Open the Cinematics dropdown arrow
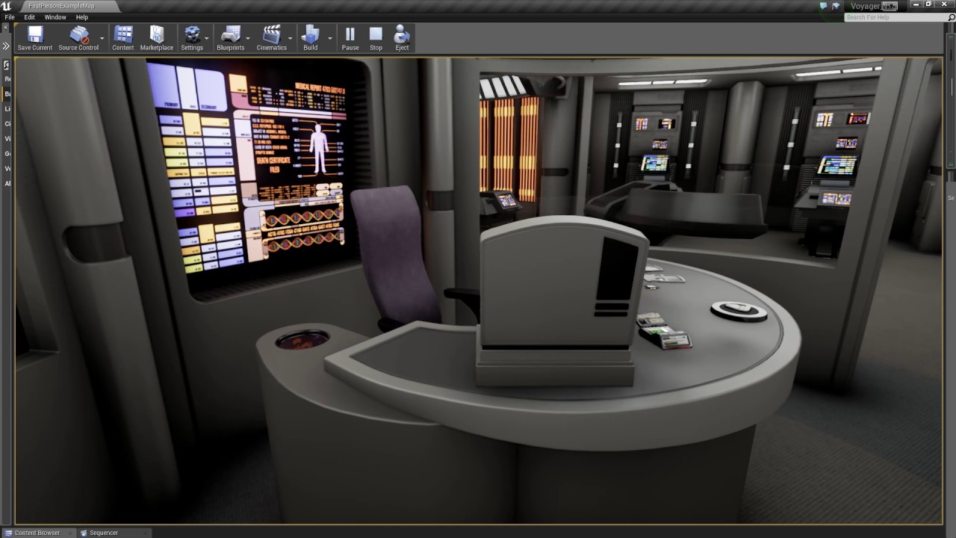The width and height of the screenshot is (956, 538). click(x=291, y=38)
